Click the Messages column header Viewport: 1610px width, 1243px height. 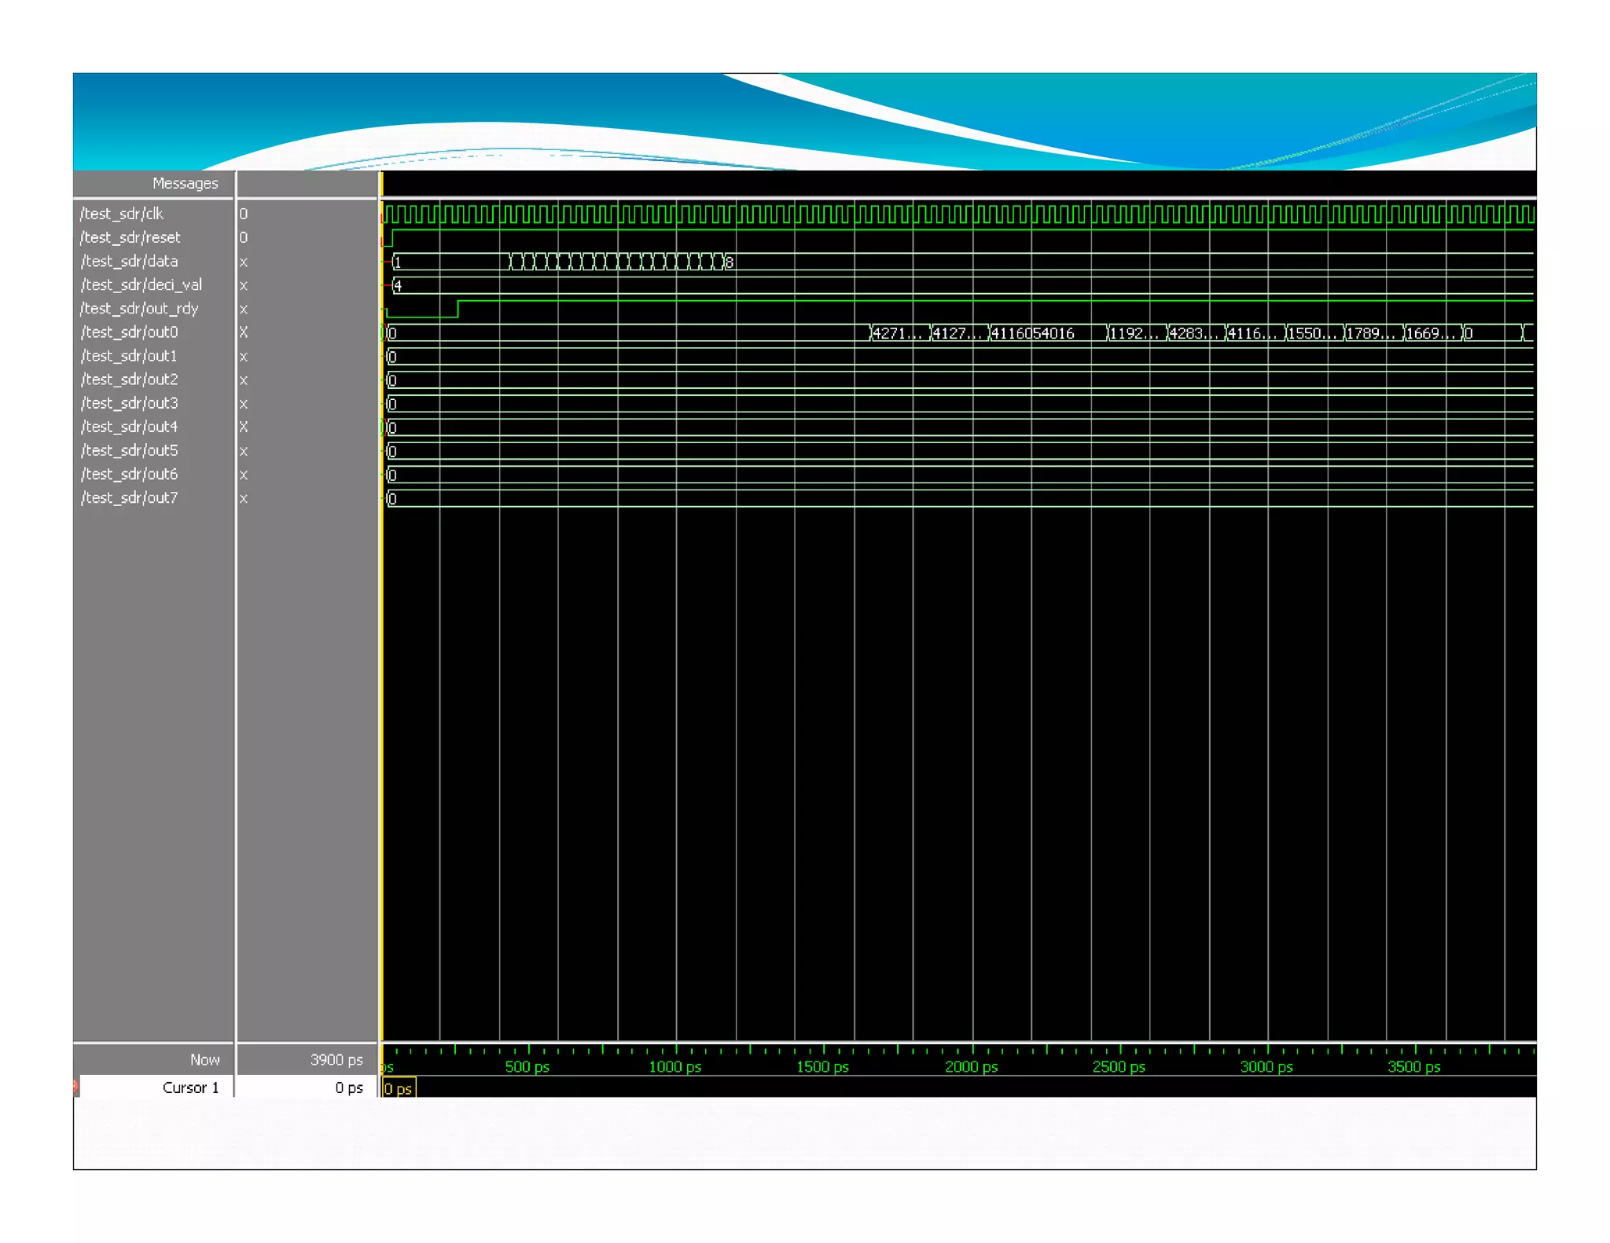click(185, 183)
